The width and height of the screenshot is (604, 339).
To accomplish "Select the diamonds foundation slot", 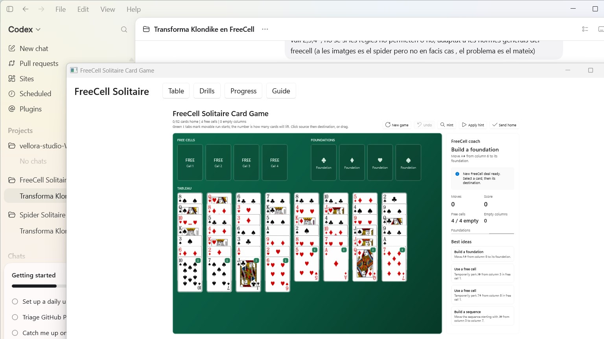I will [352, 162].
